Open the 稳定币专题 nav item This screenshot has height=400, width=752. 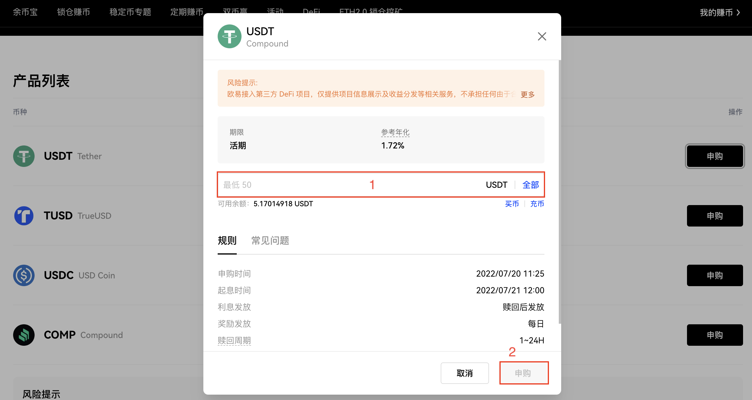coord(130,12)
